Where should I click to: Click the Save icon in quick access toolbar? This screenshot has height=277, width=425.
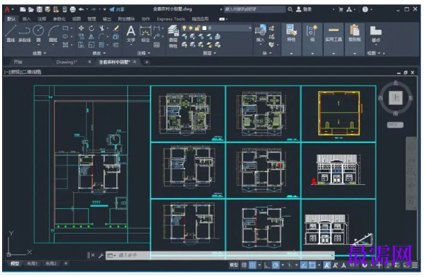39,10
